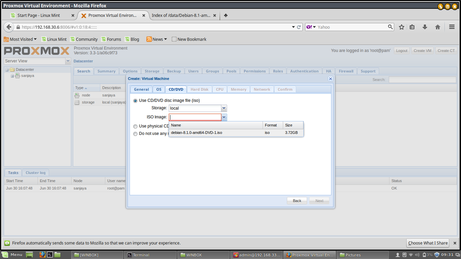Open the Firewall datacenter tab
Screen dimensions: 461x259
[x=346, y=71]
